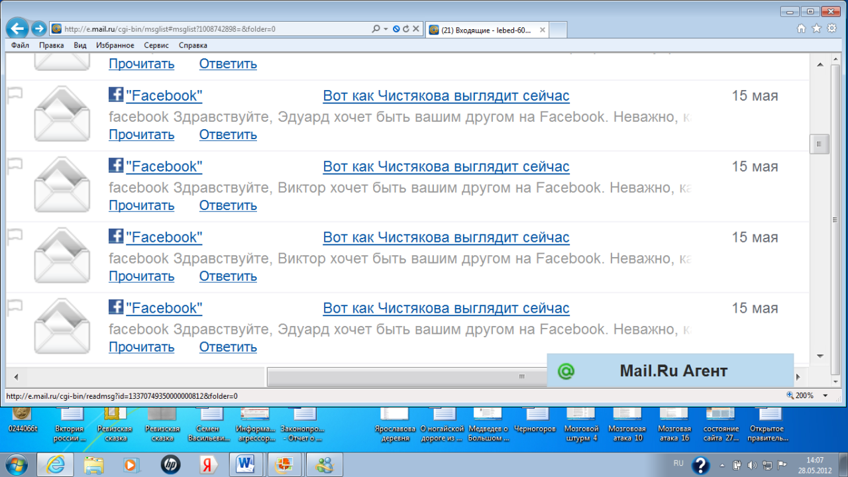Screen dimensions: 848x477
Task: Launch Windows Media Player from taskbar
Action: (132, 464)
